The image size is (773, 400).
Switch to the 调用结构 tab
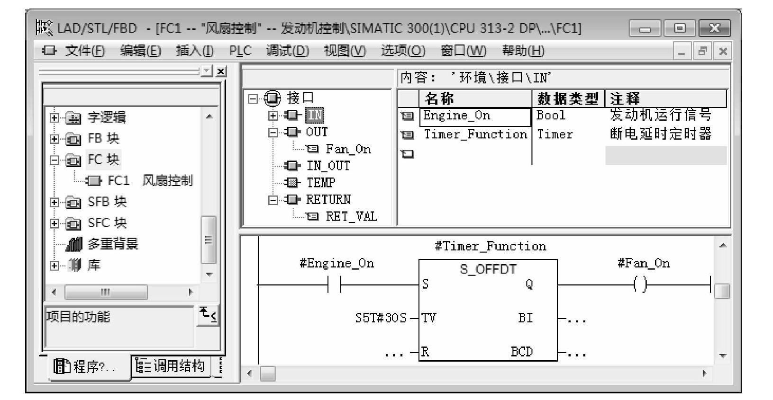click(x=171, y=365)
